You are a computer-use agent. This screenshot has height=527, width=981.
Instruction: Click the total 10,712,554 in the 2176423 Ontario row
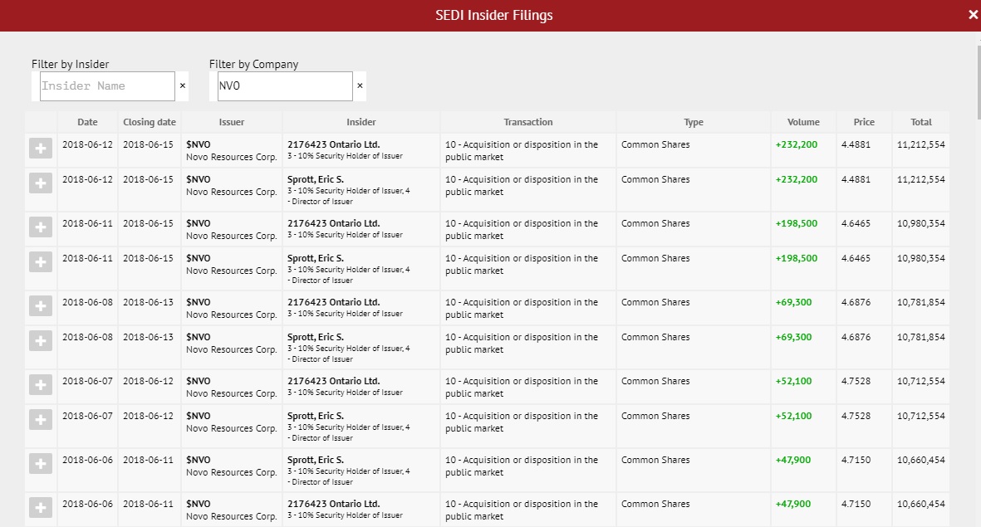pos(921,381)
